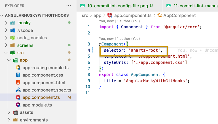The image size is (218, 124).
Task: Open app.component.spec.ts file
Action: [46, 90]
